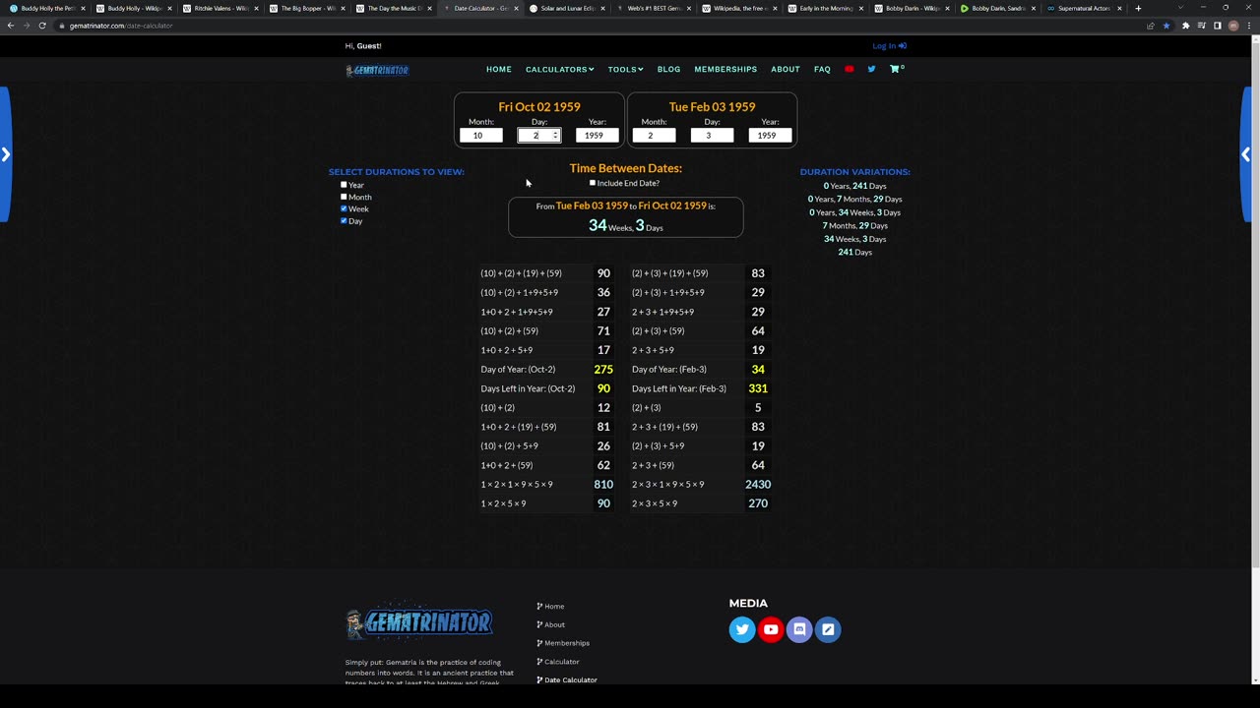Uncheck the Day duration checkbox

pos(344,220)
